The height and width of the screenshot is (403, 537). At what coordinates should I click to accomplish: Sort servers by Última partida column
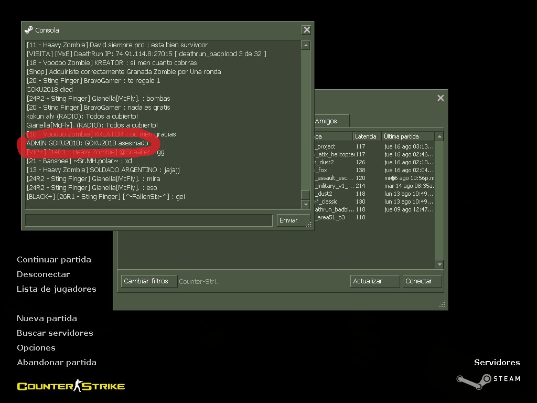click(408, 136)
